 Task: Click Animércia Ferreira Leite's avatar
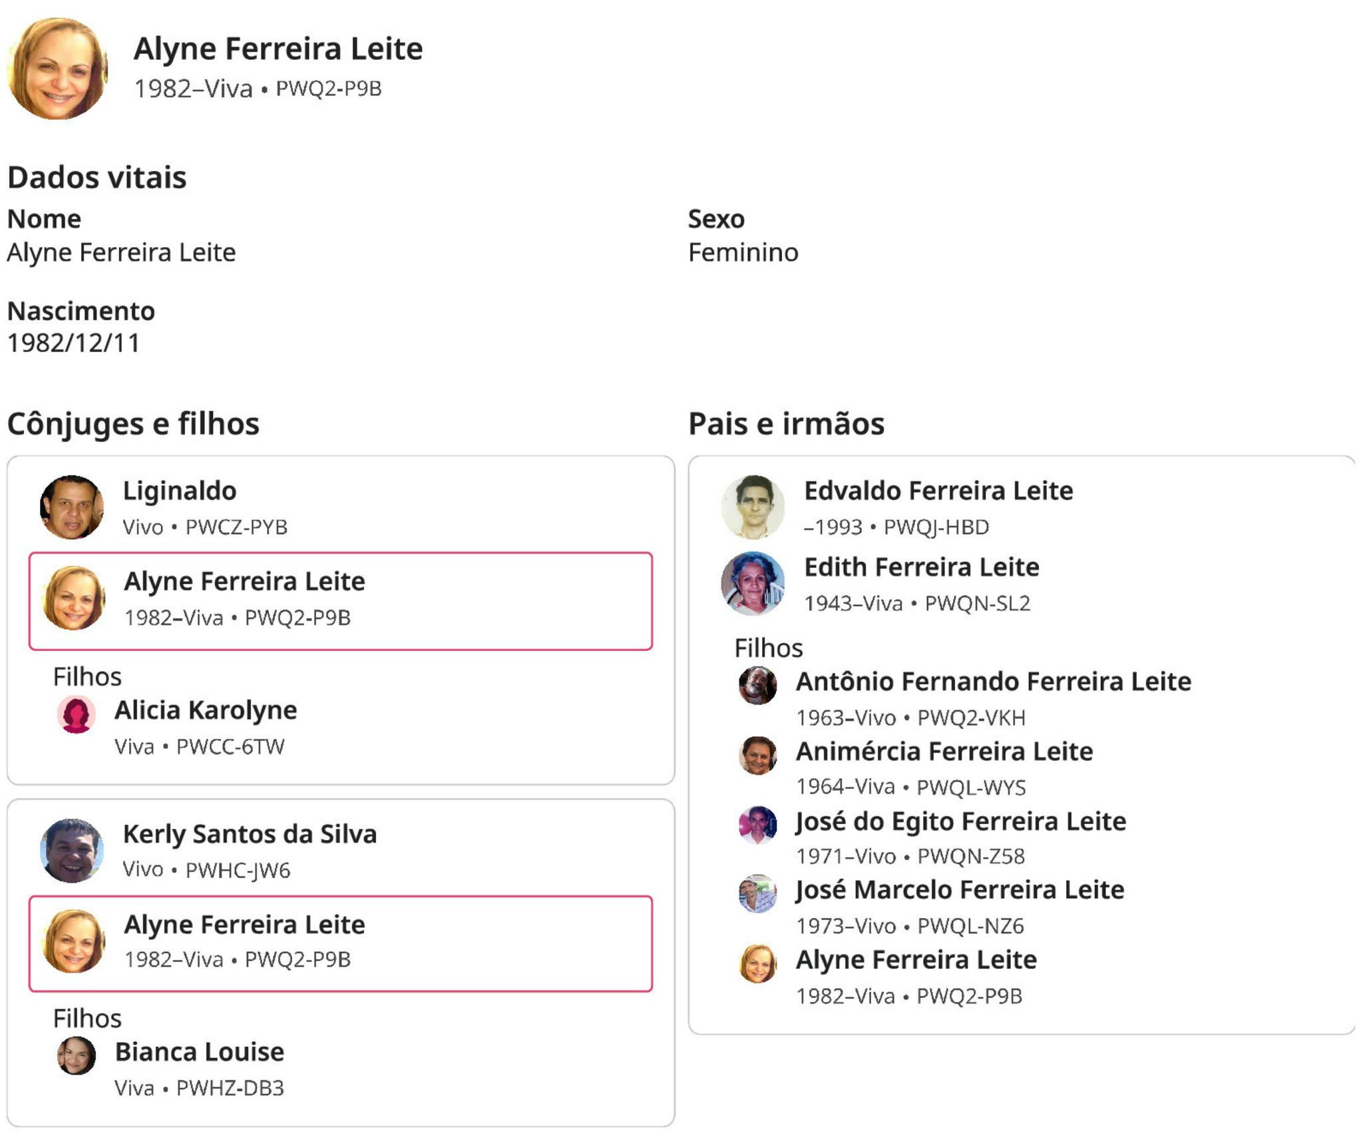[757, 755]
